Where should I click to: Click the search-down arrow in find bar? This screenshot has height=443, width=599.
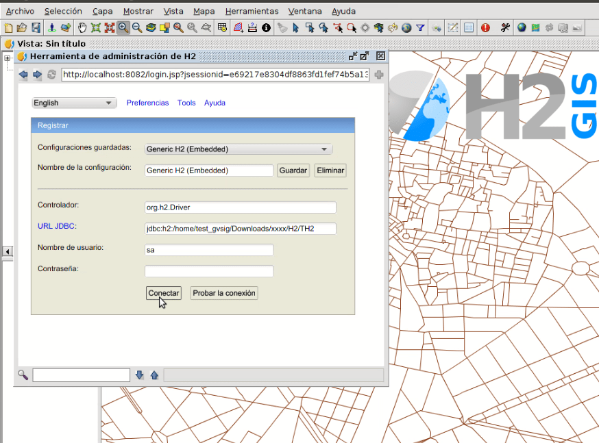pos(140,375)
